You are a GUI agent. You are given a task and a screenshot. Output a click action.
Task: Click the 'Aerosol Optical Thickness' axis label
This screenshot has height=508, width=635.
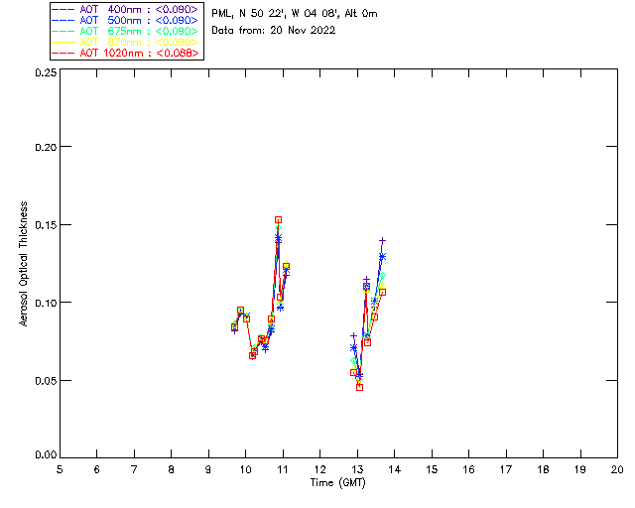24,264
